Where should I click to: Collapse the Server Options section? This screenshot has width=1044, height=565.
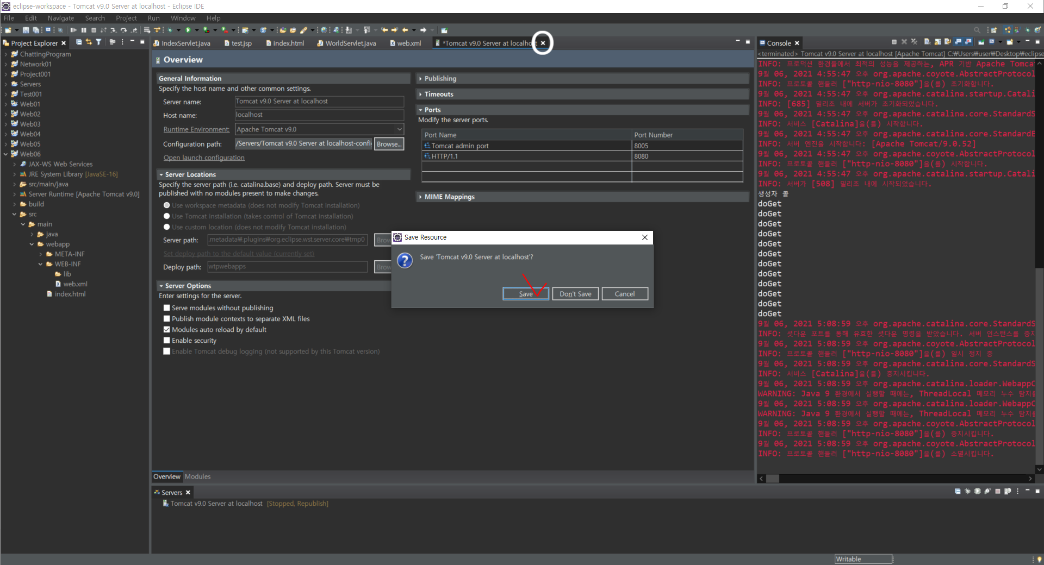(x=161, y=286)
